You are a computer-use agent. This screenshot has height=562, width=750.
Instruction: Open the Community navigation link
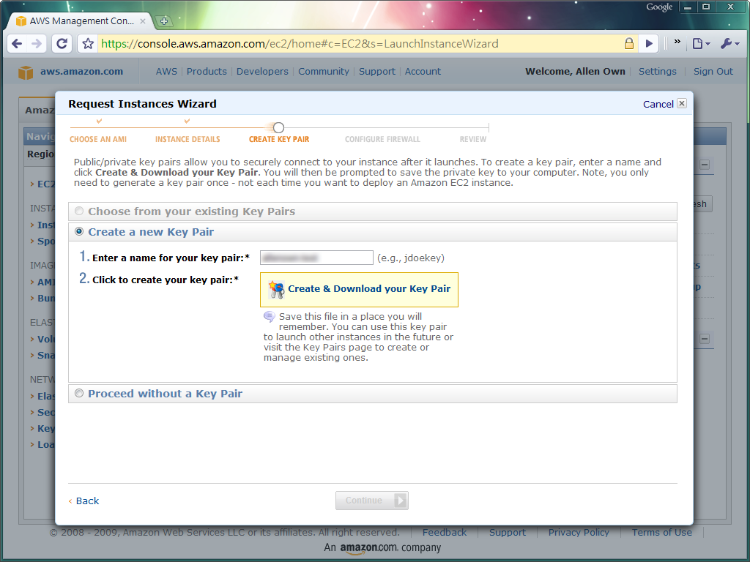tap(324, 71)
